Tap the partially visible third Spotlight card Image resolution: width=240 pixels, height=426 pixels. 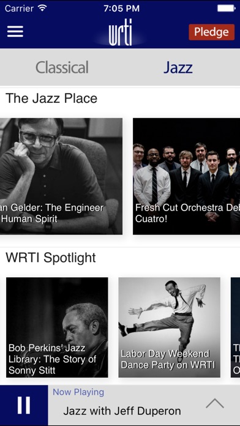click(235, 327)
